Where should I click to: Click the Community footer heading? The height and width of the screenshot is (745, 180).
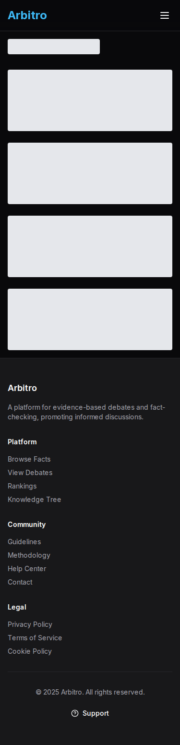pyautogui.click(x=27, y=525)
